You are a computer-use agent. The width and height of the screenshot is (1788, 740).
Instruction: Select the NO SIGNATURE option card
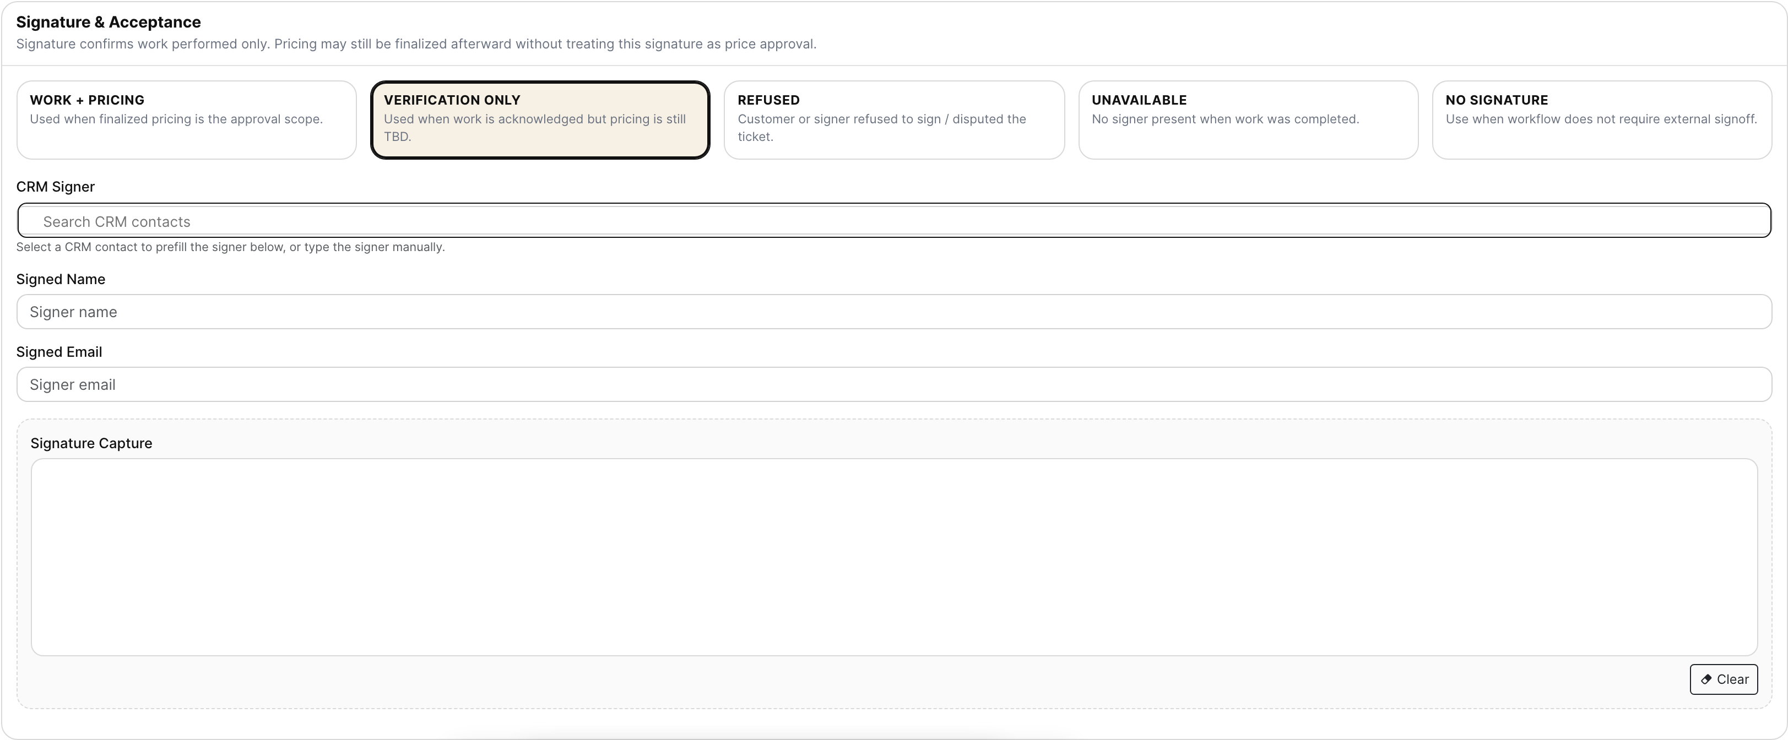point(1602,120)
